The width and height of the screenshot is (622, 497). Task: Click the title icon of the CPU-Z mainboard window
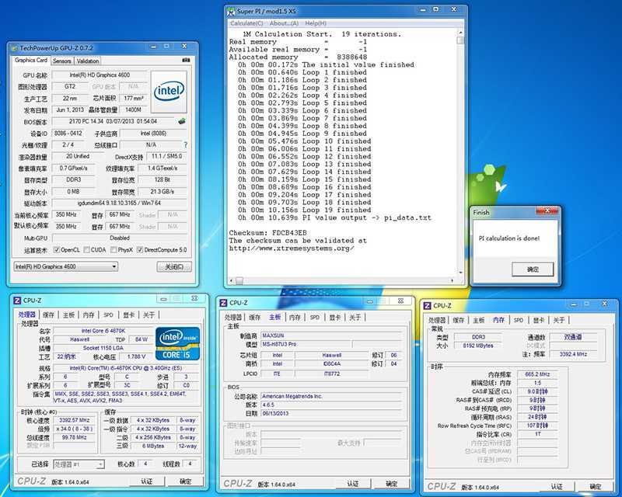point(223,303)
